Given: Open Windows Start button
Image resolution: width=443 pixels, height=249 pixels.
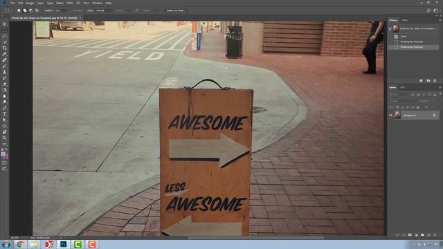Looking at the screenshot, I should pyautogui.click(x=6, y=244).
